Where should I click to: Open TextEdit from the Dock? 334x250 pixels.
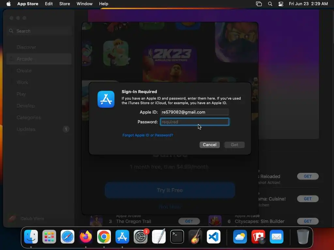coord(159,237)
